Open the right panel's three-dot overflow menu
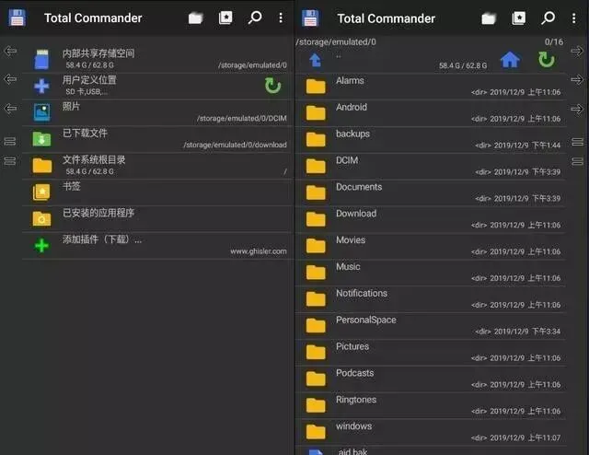Image resolution: width=589 pixels, height=455 pixels. [x=573, y=18]
